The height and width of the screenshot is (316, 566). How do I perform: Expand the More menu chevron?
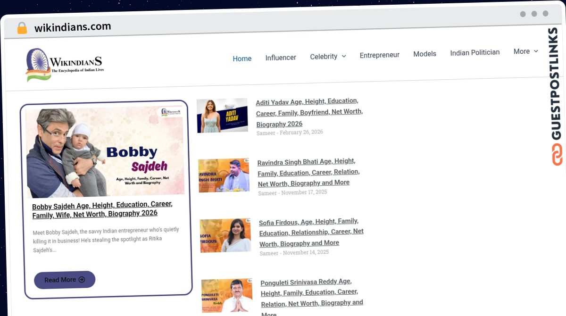point(536,51)
